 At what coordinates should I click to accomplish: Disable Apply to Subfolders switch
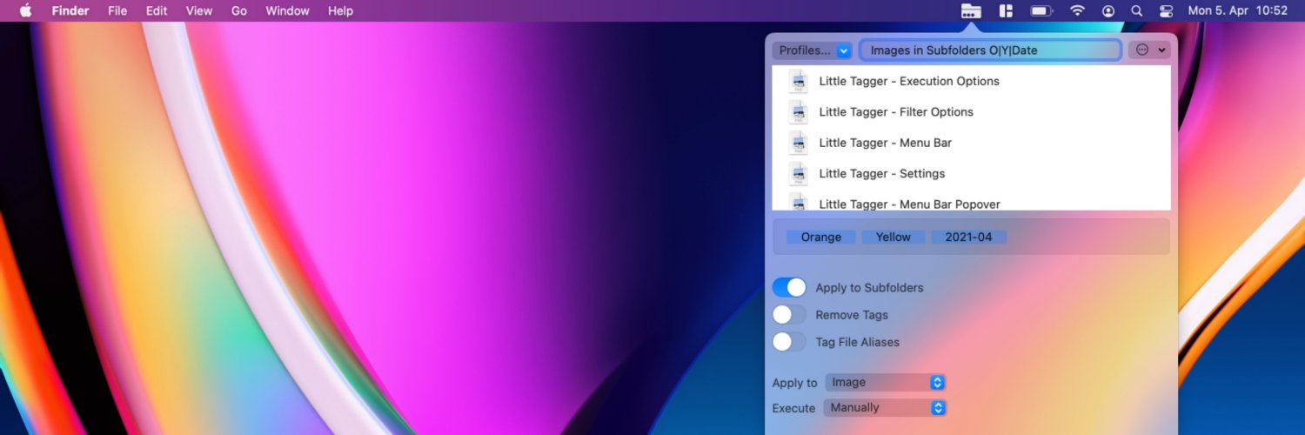[789, 287]
